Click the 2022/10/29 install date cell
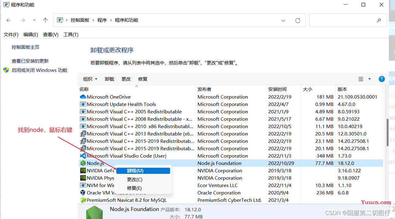Screen dimensions: 395x219 point(281,163)
